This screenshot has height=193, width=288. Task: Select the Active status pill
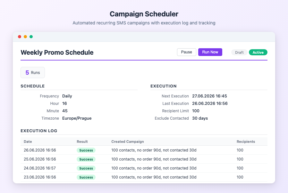click(258, 52)
